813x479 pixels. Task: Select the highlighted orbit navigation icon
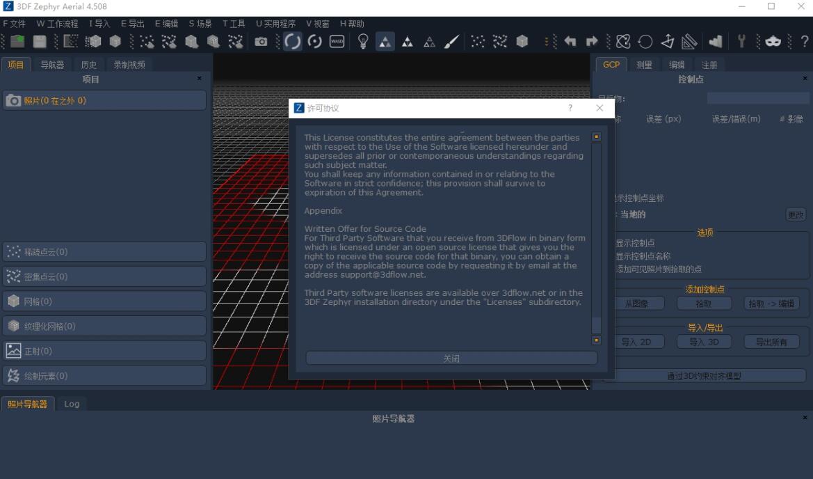[x=292, y=42]
